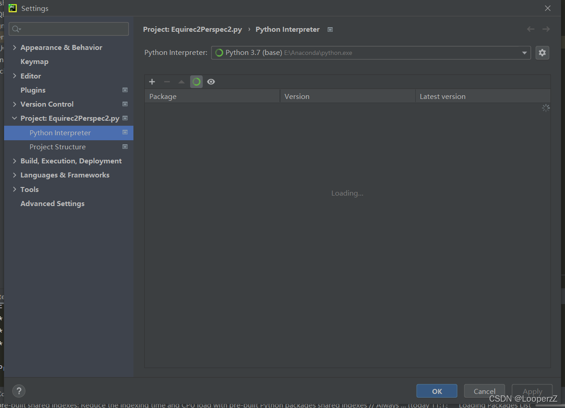The height and width of the screenshot is (408, 565).
Task: Open the Plugins settings page
Action: click(33, 90)
